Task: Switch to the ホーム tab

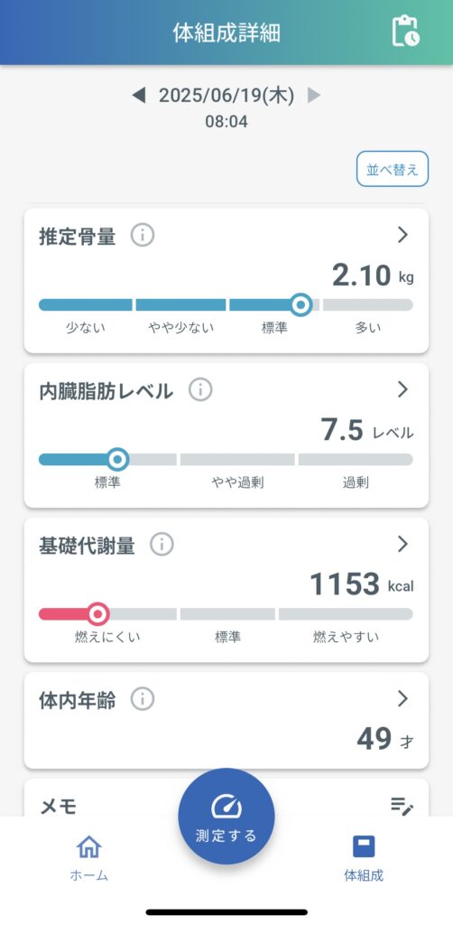Action: tap(89, 858)
